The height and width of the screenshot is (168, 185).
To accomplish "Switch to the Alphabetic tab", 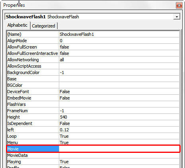I will (18, 25).
